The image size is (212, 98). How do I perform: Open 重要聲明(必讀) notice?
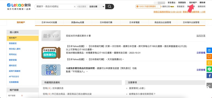(137, 88)
